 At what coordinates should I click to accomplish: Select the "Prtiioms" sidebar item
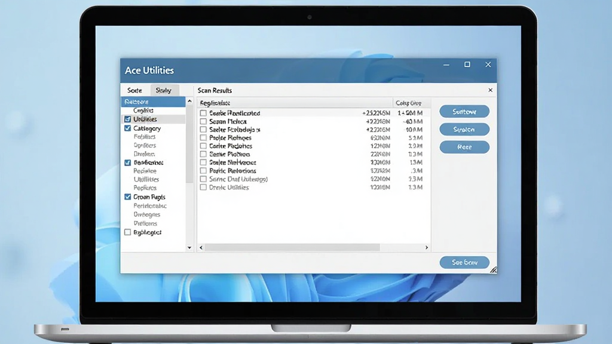click(145, 223)
